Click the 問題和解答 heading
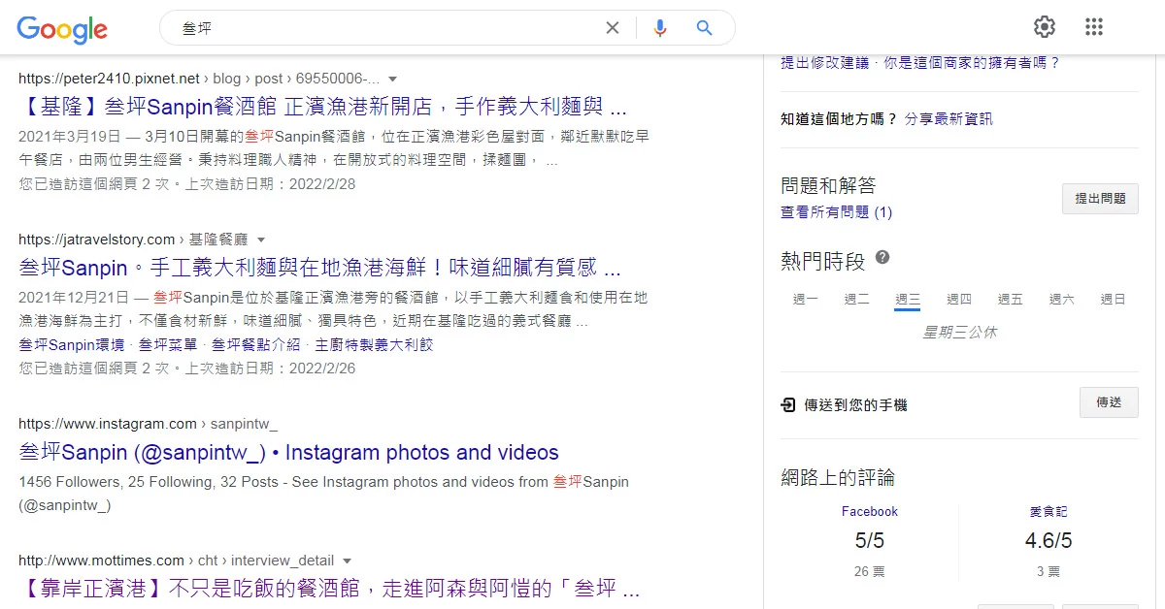This screenshot has width=1165, height=609. tap(828, 185)
